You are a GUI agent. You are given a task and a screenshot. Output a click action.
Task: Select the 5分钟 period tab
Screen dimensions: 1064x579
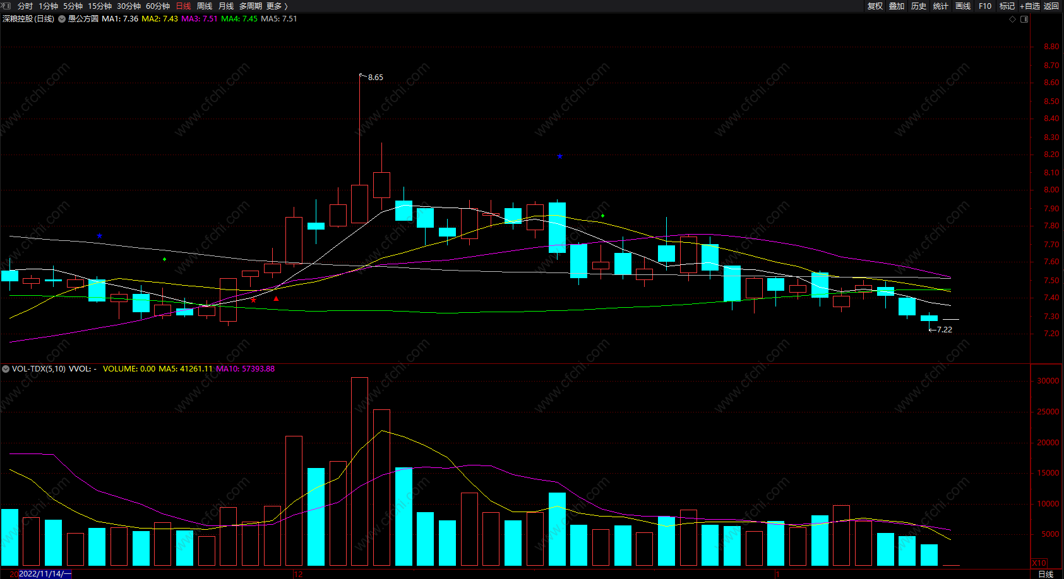click(x=73, y=6)
